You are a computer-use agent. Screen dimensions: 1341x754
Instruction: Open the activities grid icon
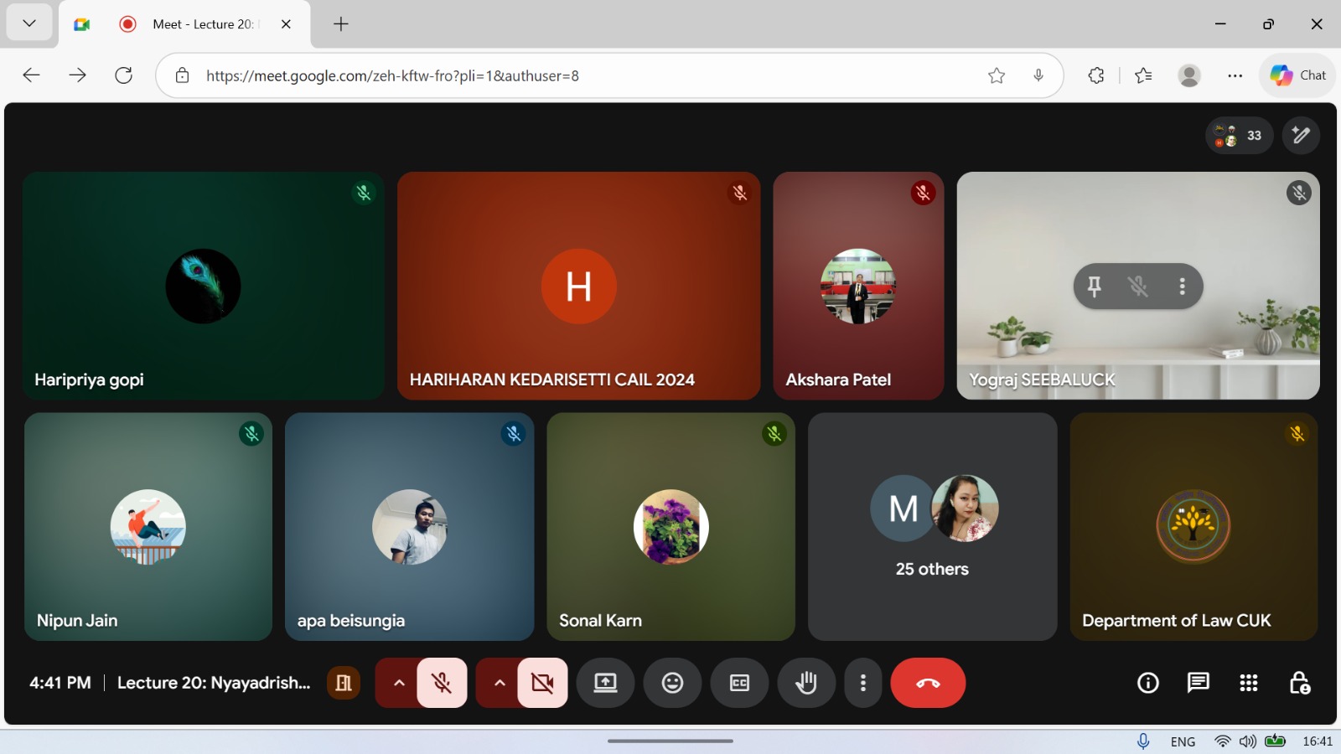pos(1248,683)
